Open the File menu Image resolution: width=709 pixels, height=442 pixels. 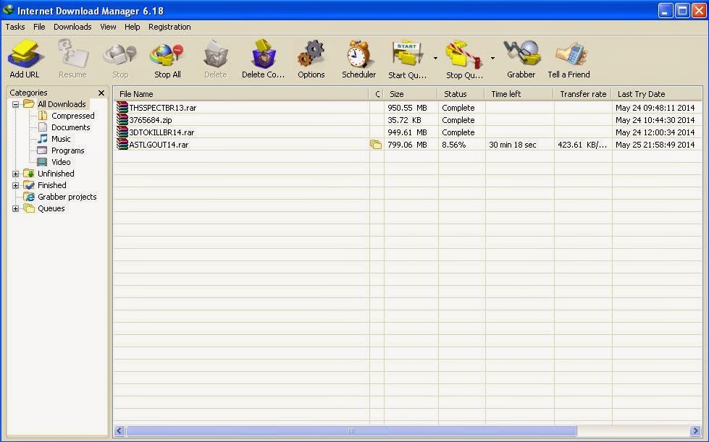[x=39, y=27]
